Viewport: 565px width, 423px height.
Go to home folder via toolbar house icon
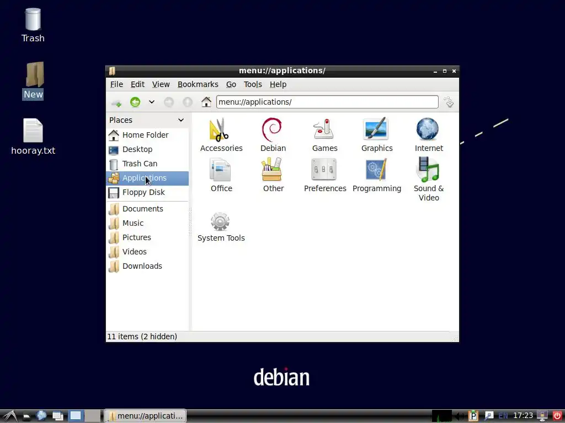[206, 102]
